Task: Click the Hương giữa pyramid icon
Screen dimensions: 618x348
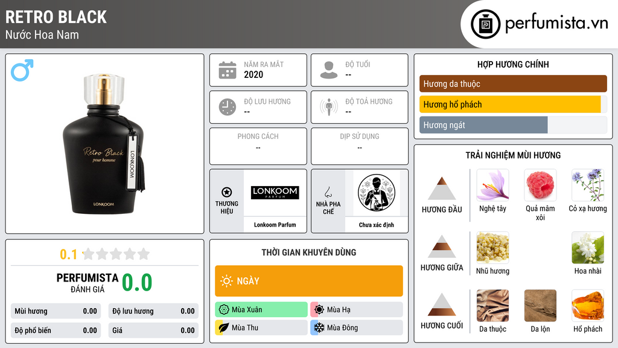Action: coord(442,246)
